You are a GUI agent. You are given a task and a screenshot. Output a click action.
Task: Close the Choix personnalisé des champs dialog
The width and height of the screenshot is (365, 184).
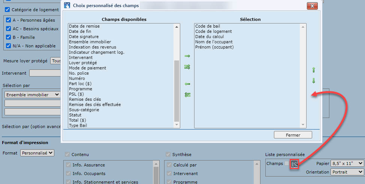pos(312,6)
